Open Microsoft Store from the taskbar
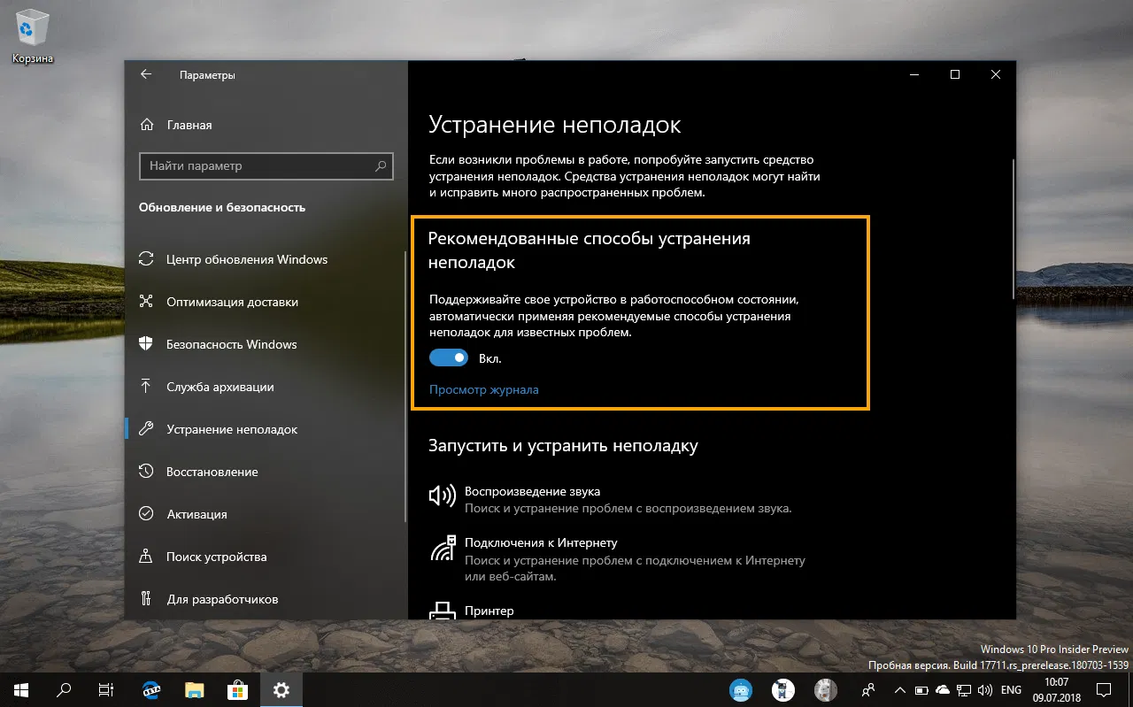The width and height of the screenshot is (1133, 707). pos(238,689)
